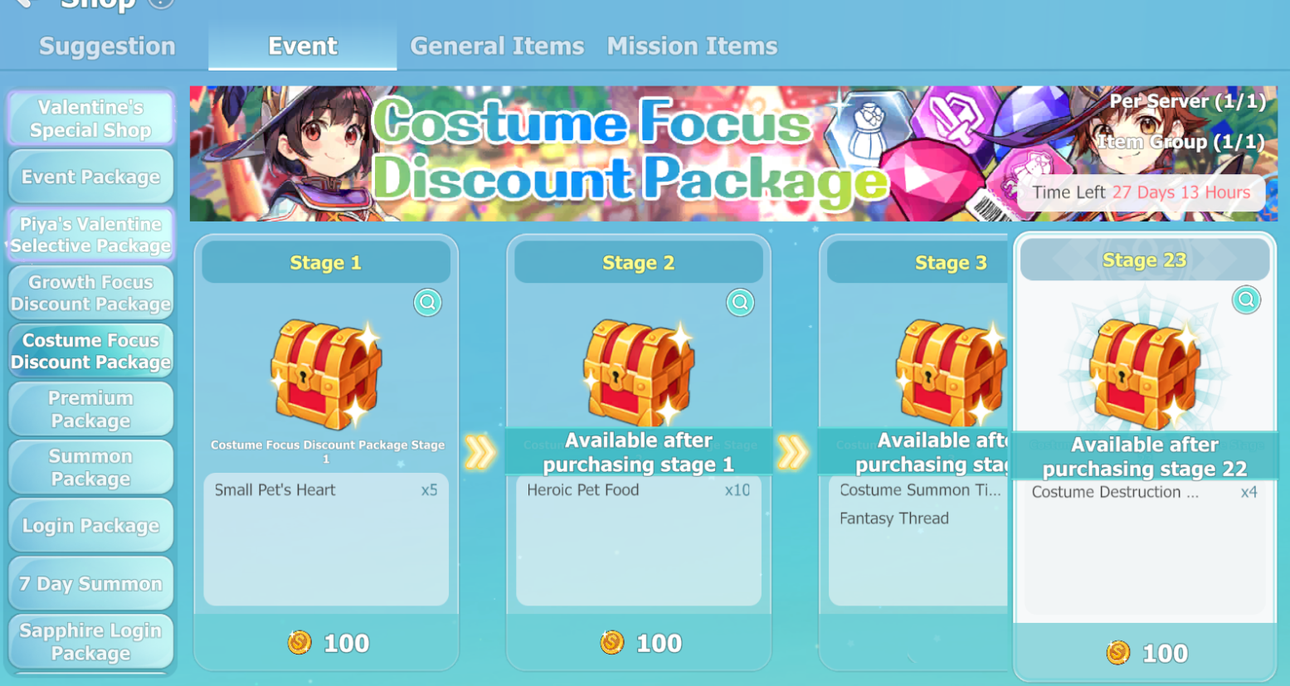Image resolution: width=1290 pixels, height=686 pixels.
Task: Click the Stage 1 treasure chest image
Action: [326, 373]
